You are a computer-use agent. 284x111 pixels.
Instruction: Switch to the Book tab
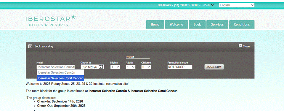197,24
